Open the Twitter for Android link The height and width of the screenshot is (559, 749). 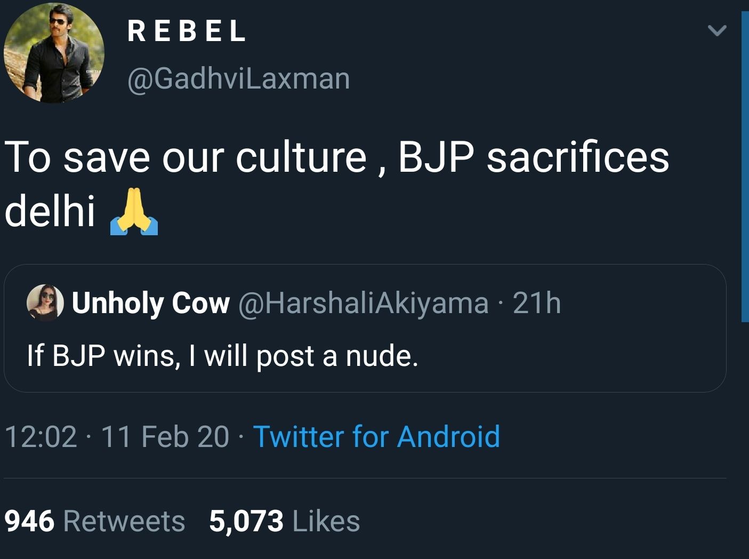pyautogui.click(x=376, y=436)
